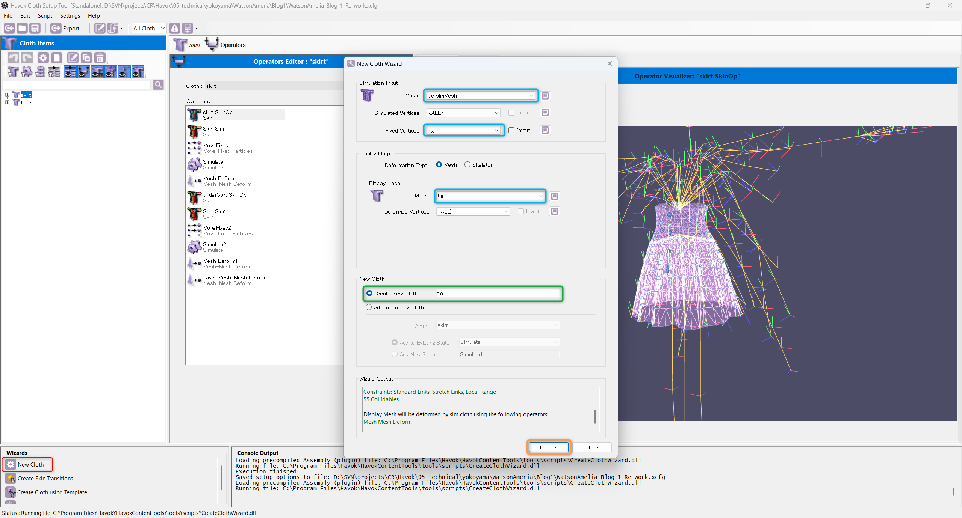
Task: Open the Simulated Vertices dropdown
Action: [x=464, y=113]
